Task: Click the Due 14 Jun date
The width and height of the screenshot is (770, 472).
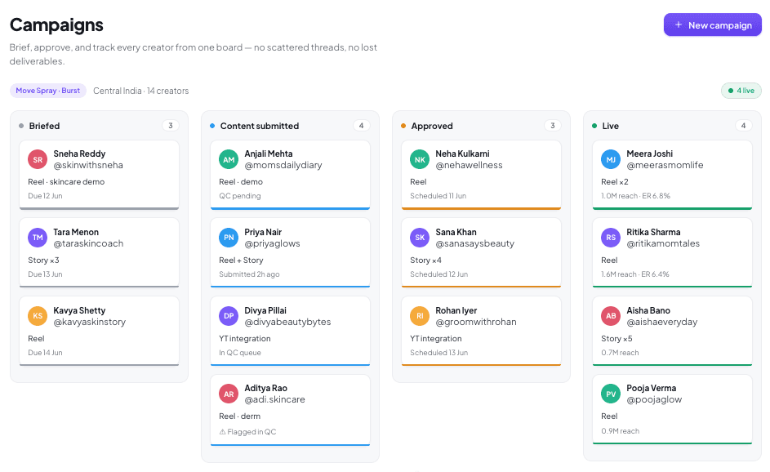Action: coord(45,353)
